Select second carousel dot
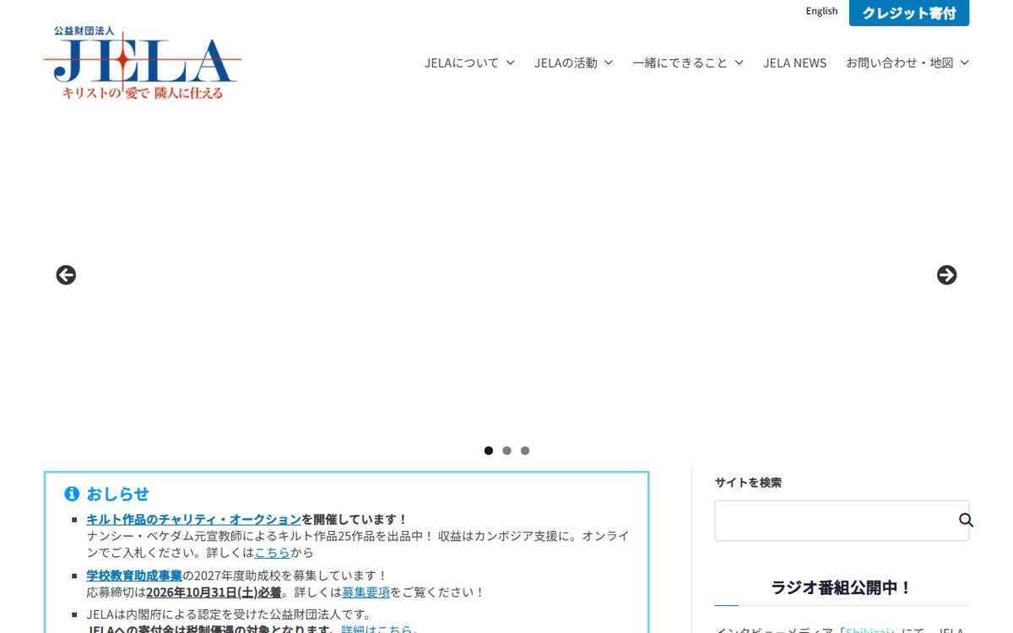The width and height of the screenshot is (1013, 633). tap(506, 451)
